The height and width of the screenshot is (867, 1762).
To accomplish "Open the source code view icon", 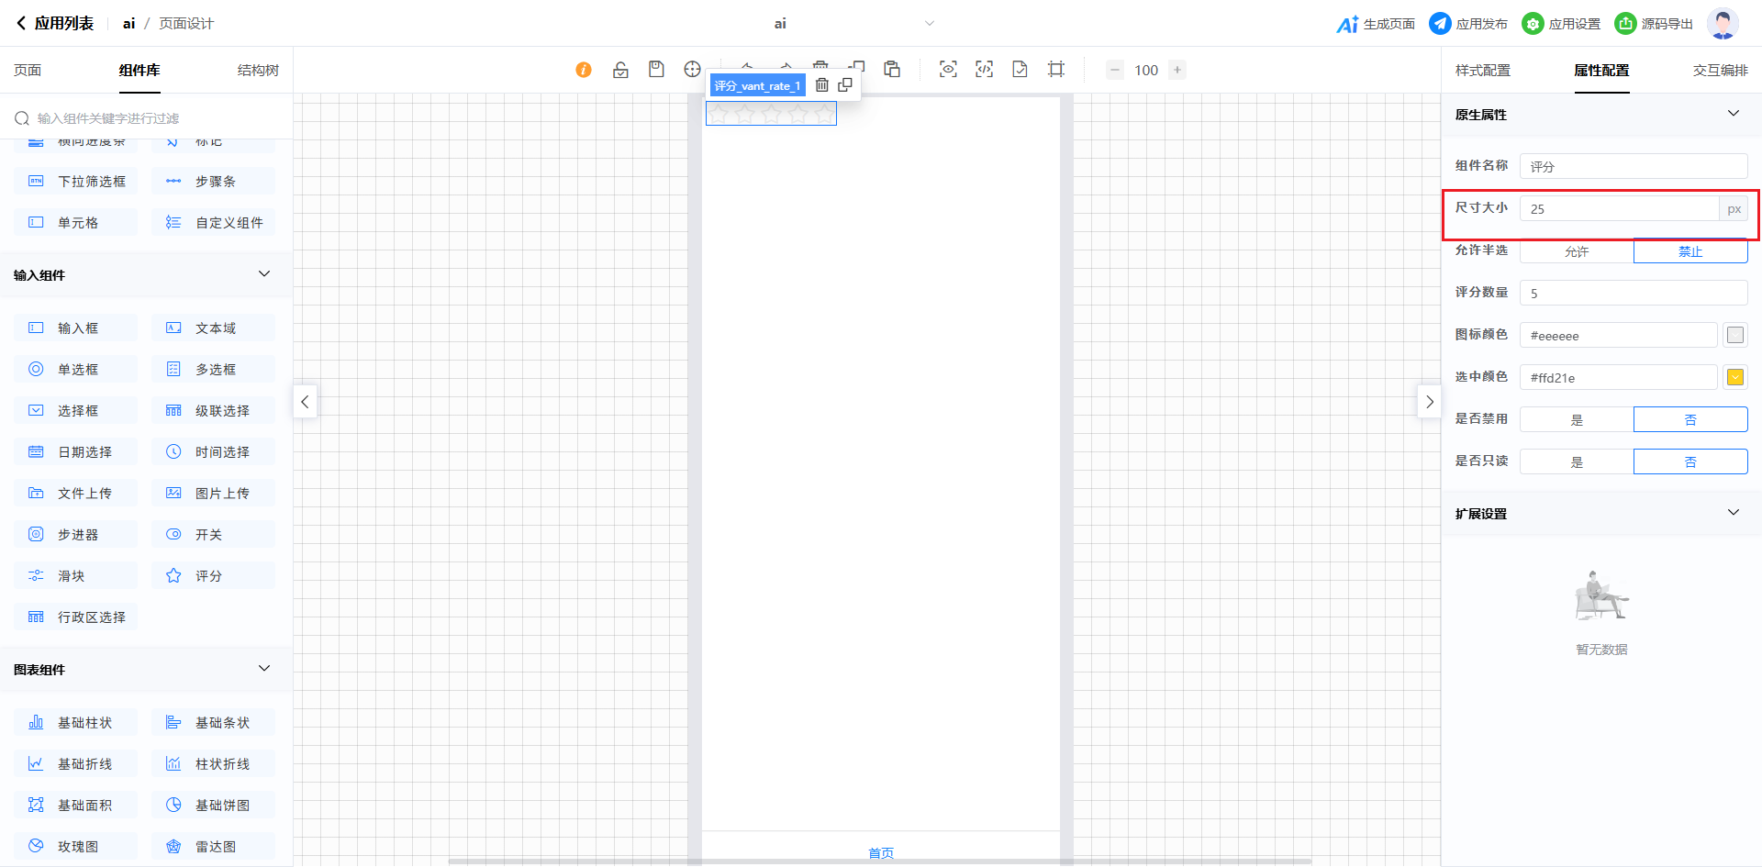I will point(984,69).
